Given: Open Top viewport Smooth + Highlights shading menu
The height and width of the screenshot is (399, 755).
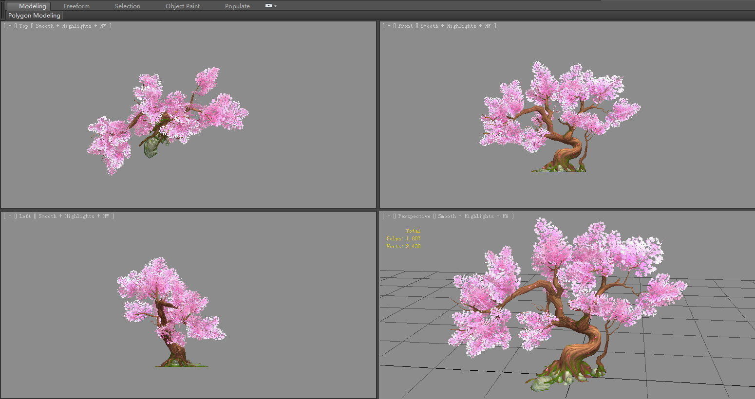Looking at the screenshot, I should pos(71,26).
